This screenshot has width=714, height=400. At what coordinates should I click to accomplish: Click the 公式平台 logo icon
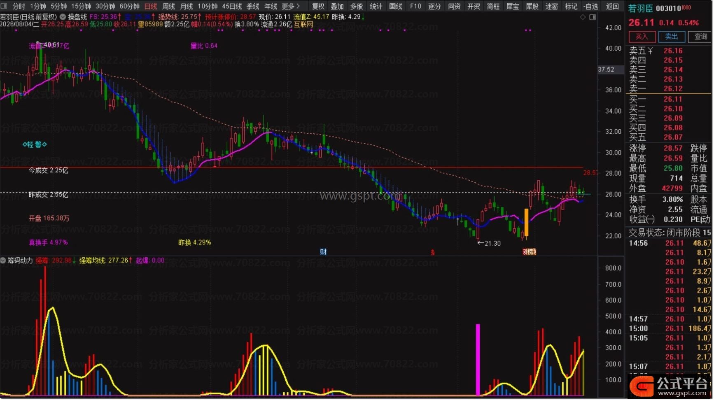[x=642, y=386]
